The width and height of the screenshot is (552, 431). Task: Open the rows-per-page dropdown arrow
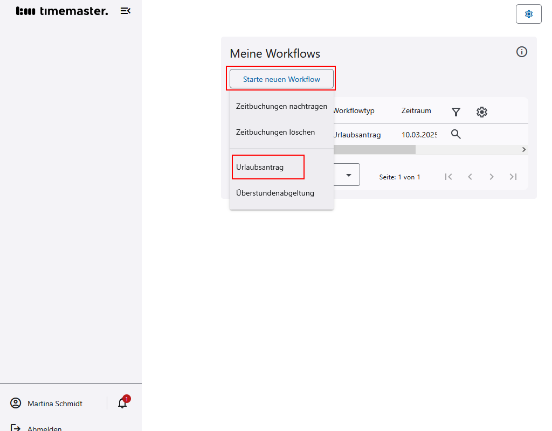click(x=349, y=175)
